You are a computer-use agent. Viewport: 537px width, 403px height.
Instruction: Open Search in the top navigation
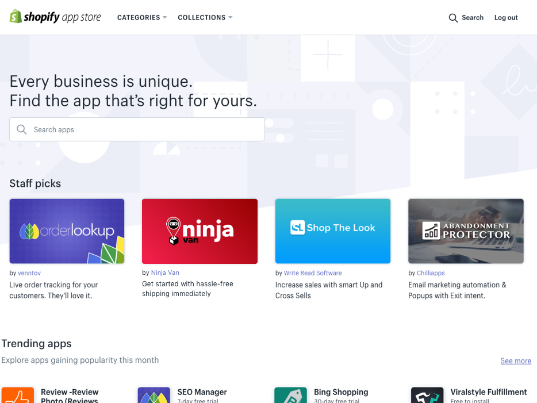pyautogui.click(x=472, y=17)
